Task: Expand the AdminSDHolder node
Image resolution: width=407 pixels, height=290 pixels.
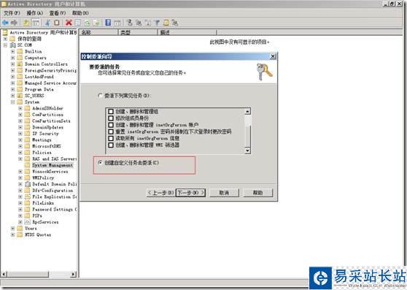Action: pyautogui.click(x=20, y=108)
